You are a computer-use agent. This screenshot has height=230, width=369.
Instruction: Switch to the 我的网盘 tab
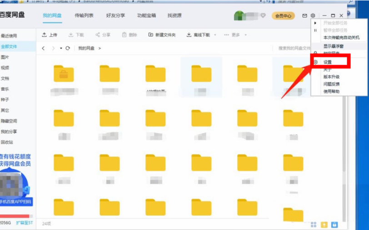pos(52,15)
